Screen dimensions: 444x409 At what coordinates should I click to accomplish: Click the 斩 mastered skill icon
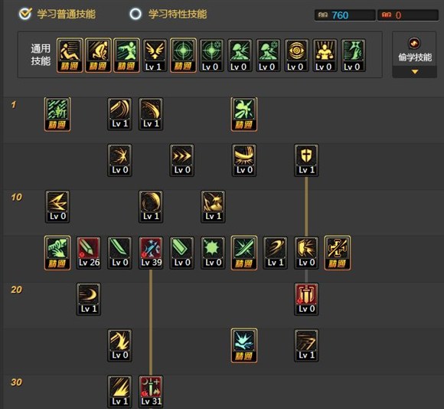(57, 114)
